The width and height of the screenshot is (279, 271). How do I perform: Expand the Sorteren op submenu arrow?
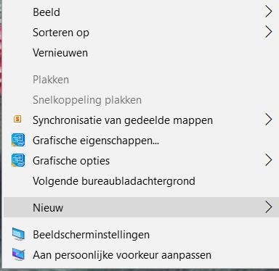coord(268,32)
